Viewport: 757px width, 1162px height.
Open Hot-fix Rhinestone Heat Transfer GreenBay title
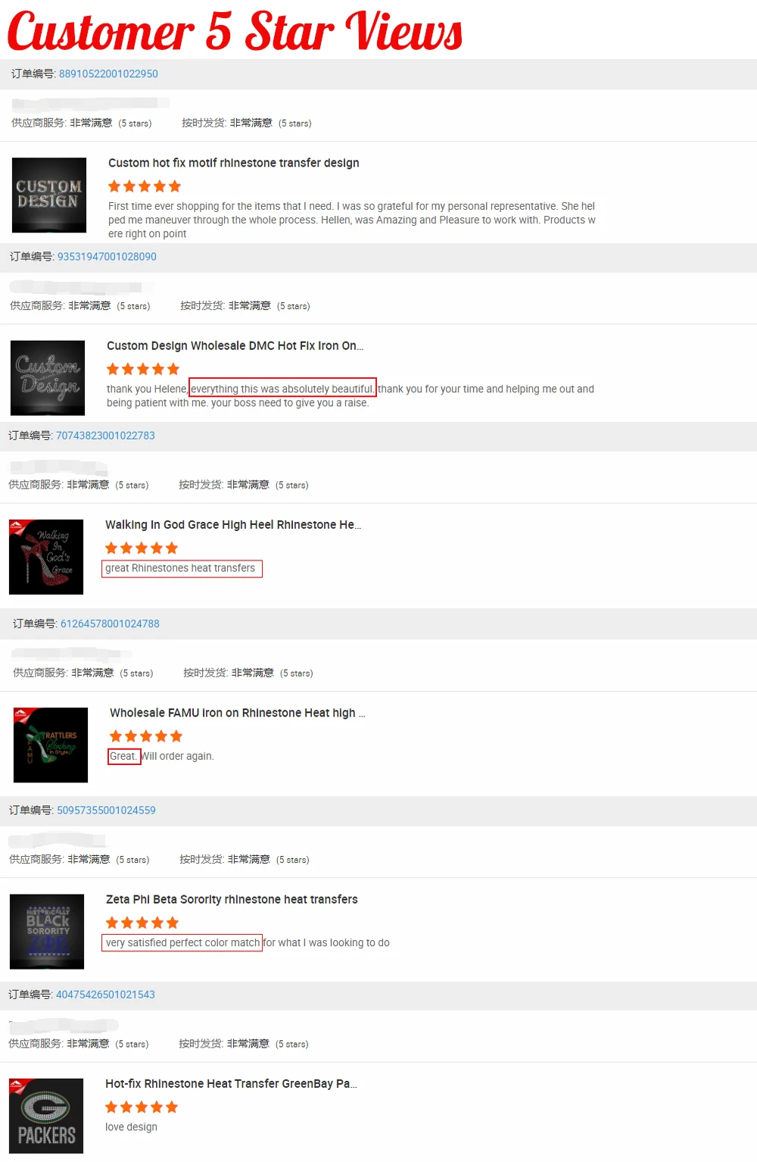coord(231,1083)
